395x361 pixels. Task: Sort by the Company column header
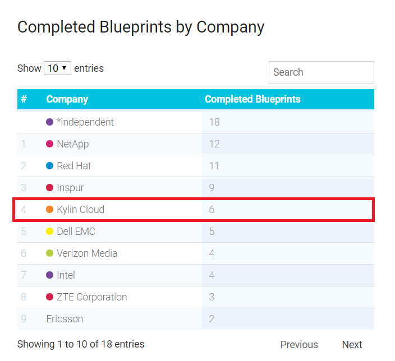coord(67,99)
